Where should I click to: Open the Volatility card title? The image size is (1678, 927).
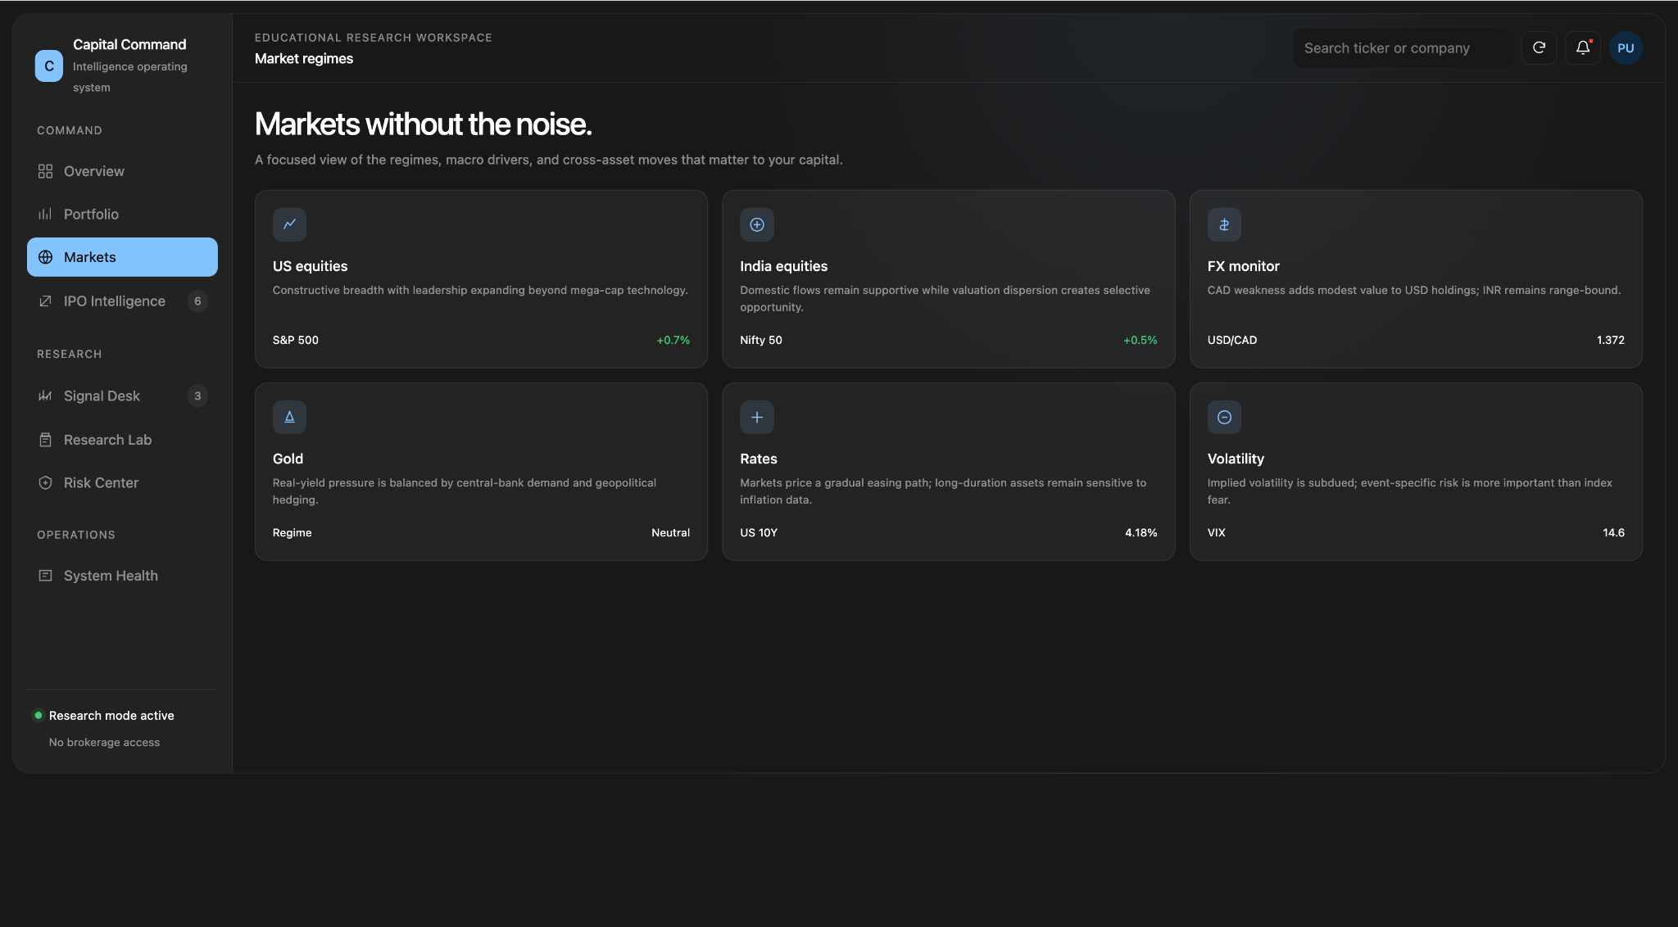pos(1236,459)
